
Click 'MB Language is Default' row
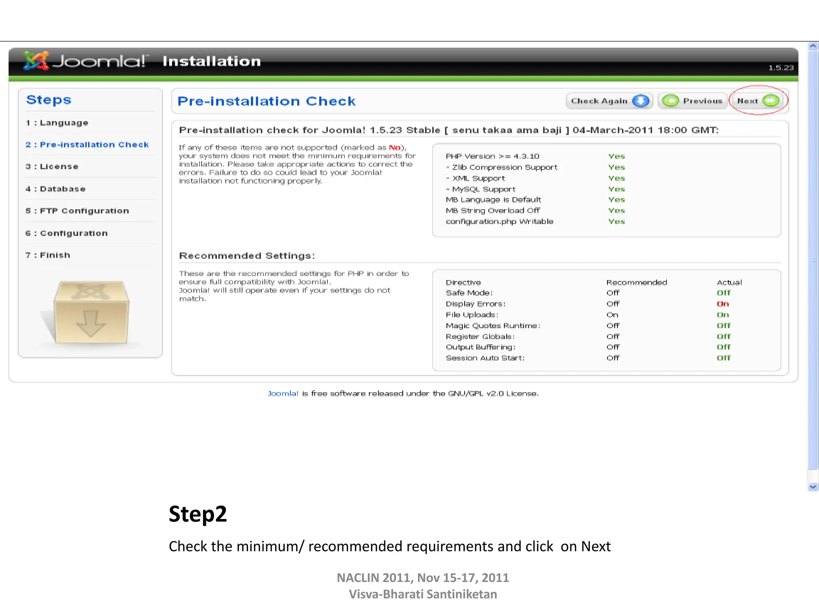click(x=535, y=200)
